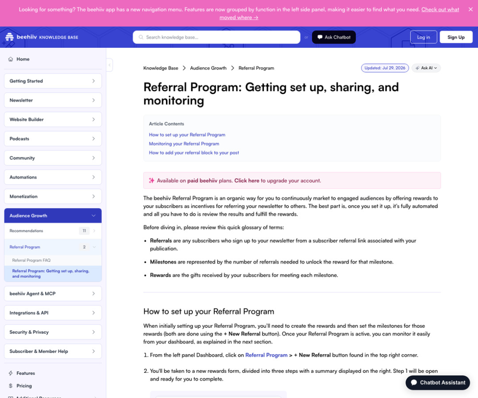Expand the Community section

pos(53,158)
